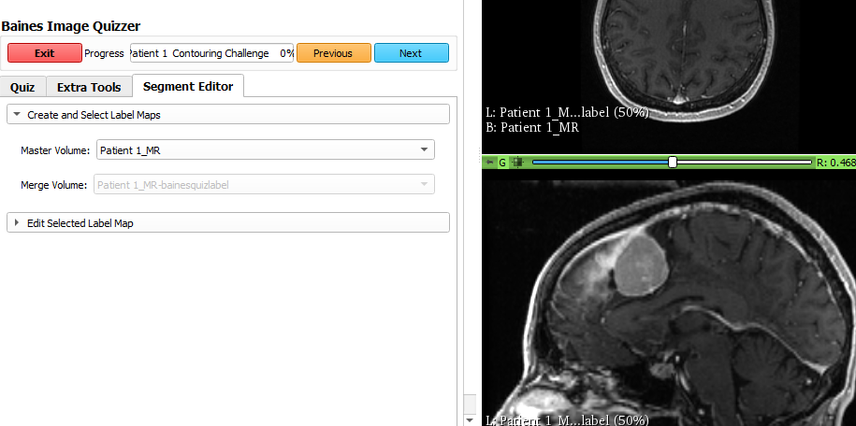Open the Extra Tools tab
Viewport: 856px width, 426px height.
[89, 87]
